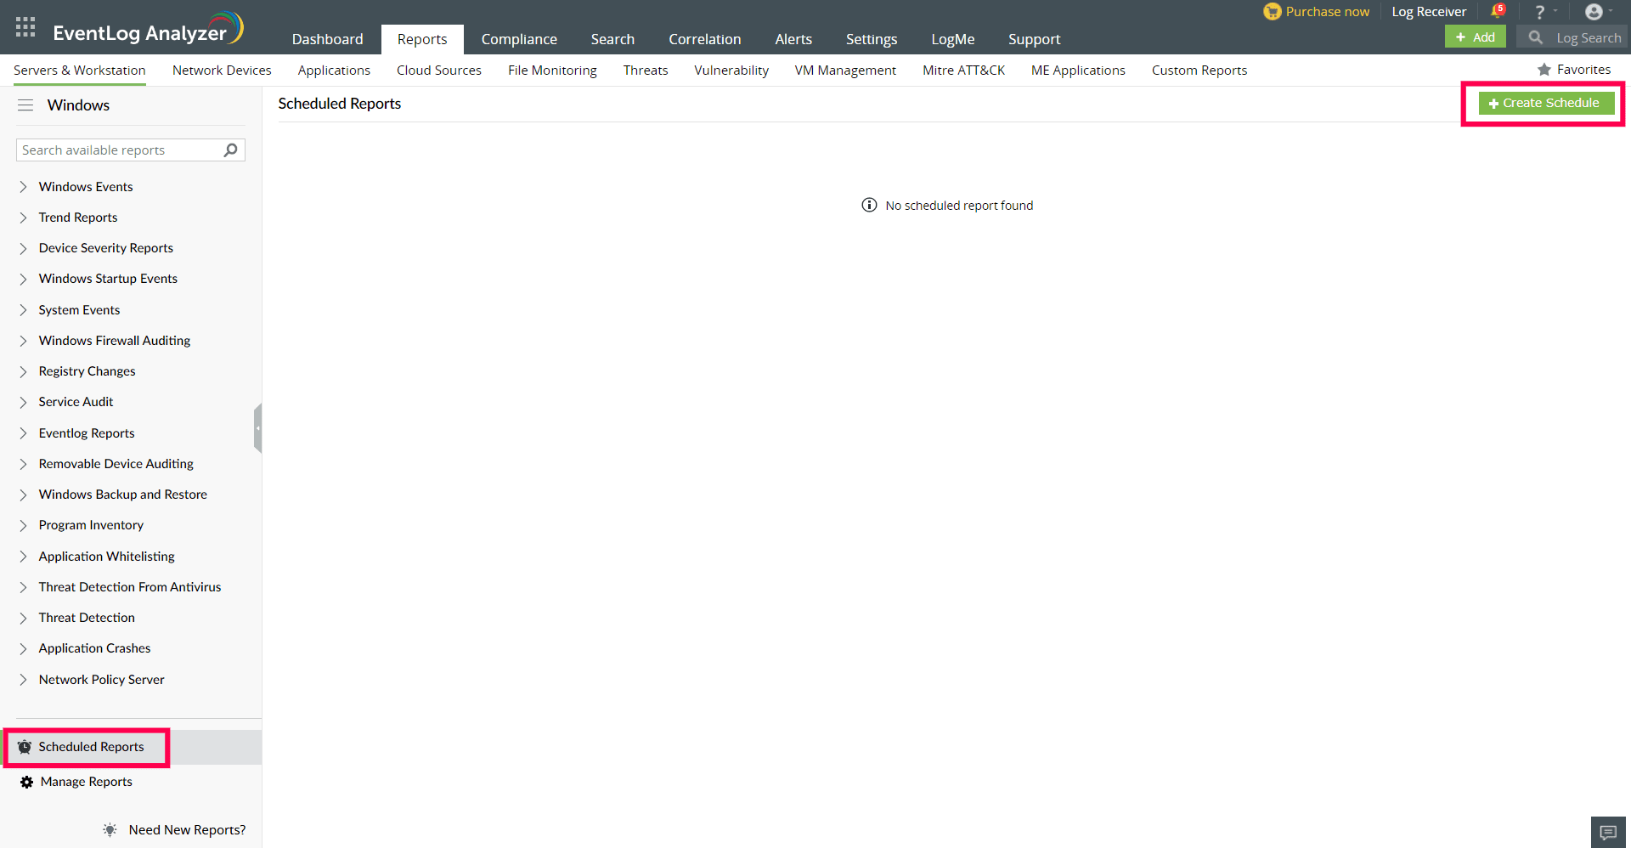Expand the Windows Events category
The width and height of the screenshot is (1631, 848).
23,187
